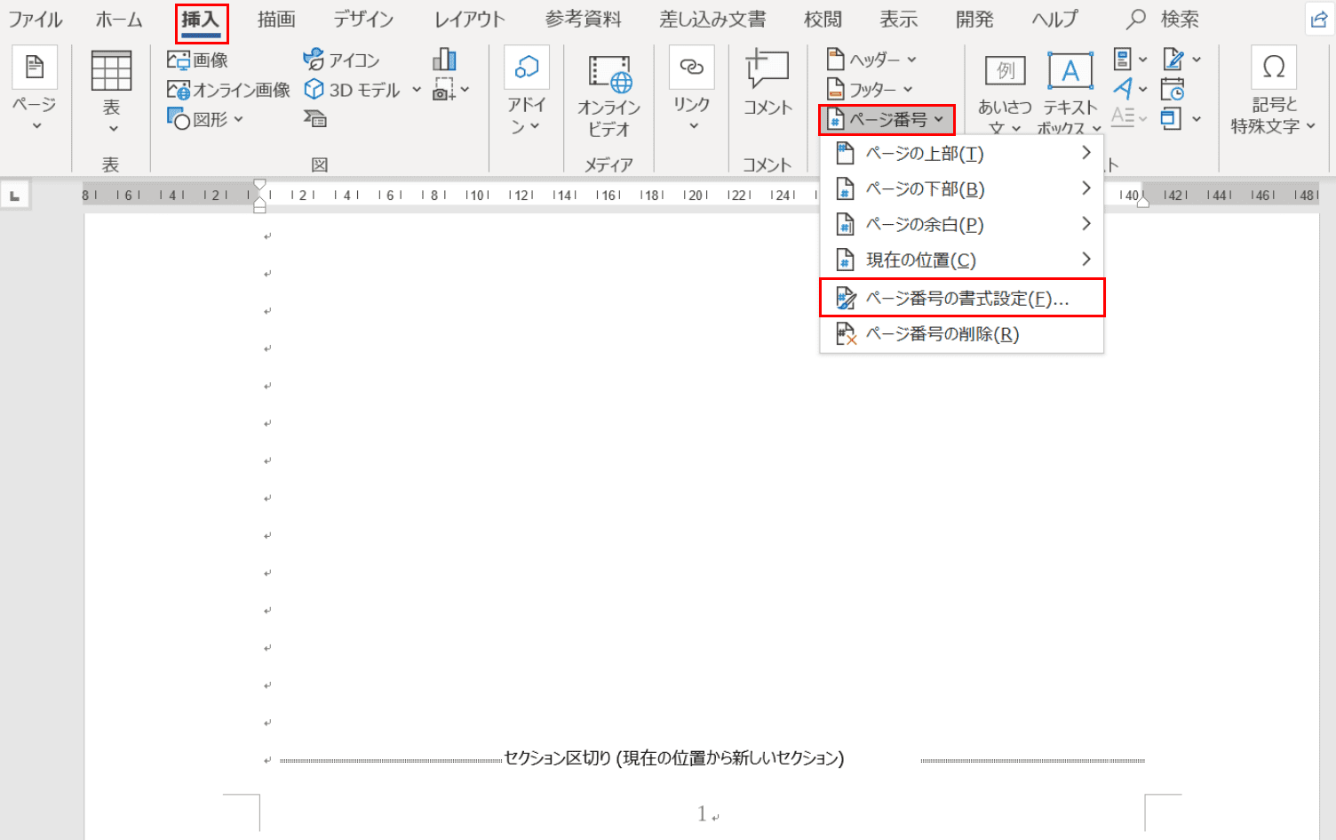Insert a table with 表 button

111,92
